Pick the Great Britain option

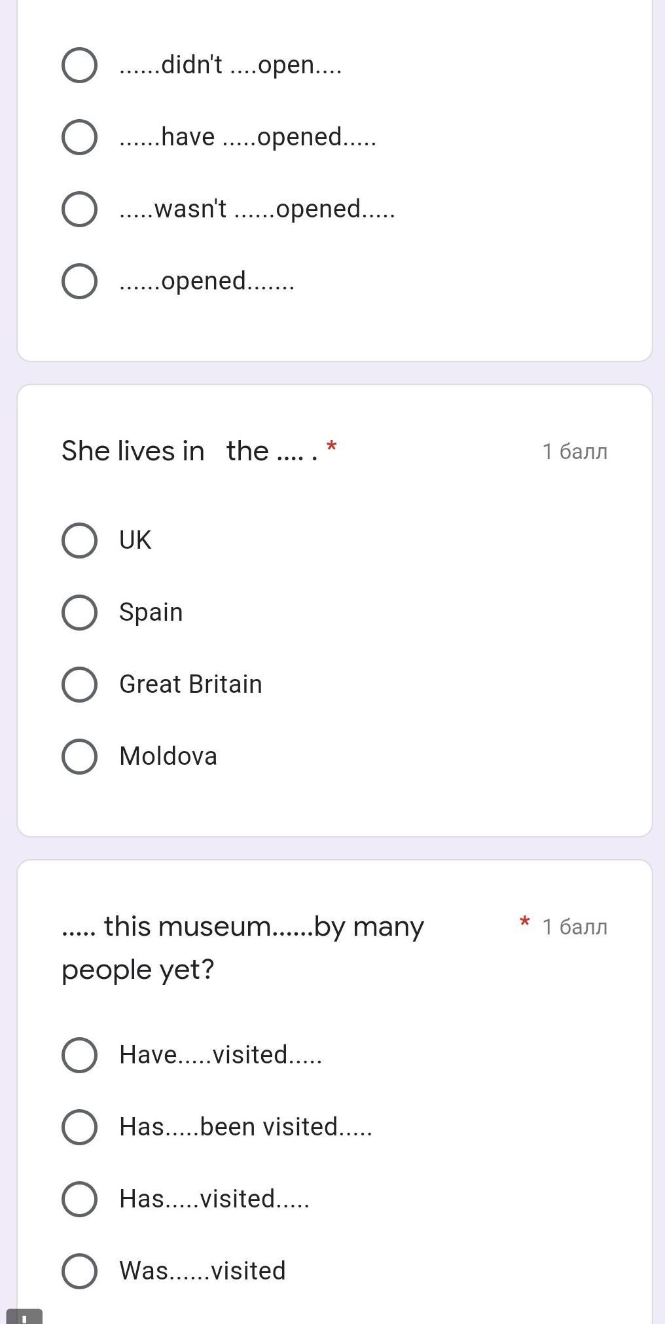click(x=80, y=685)
